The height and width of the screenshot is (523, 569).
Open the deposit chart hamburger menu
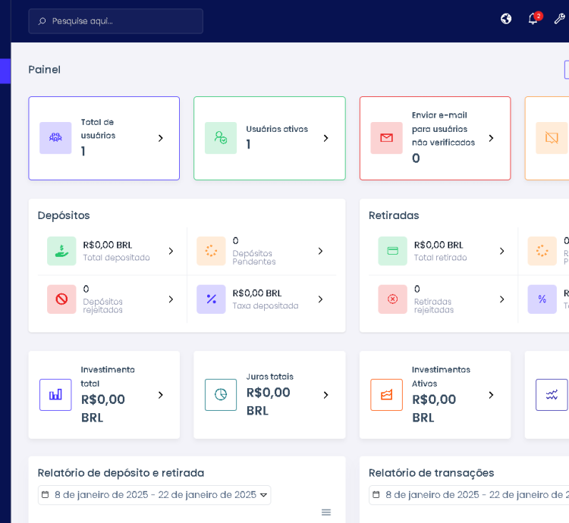click(x=326, y=512)
